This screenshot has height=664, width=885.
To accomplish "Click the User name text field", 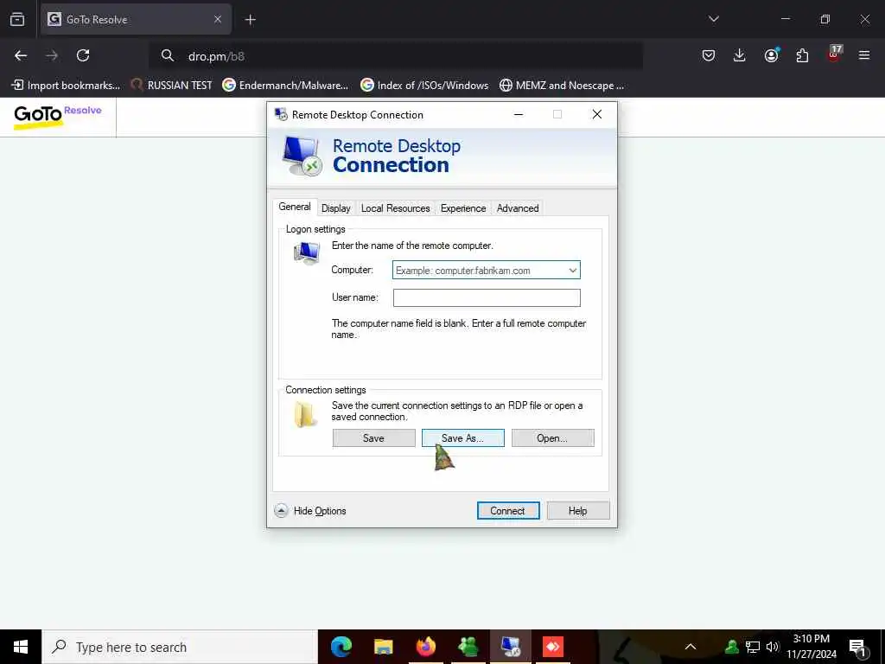I will (487, 297).
